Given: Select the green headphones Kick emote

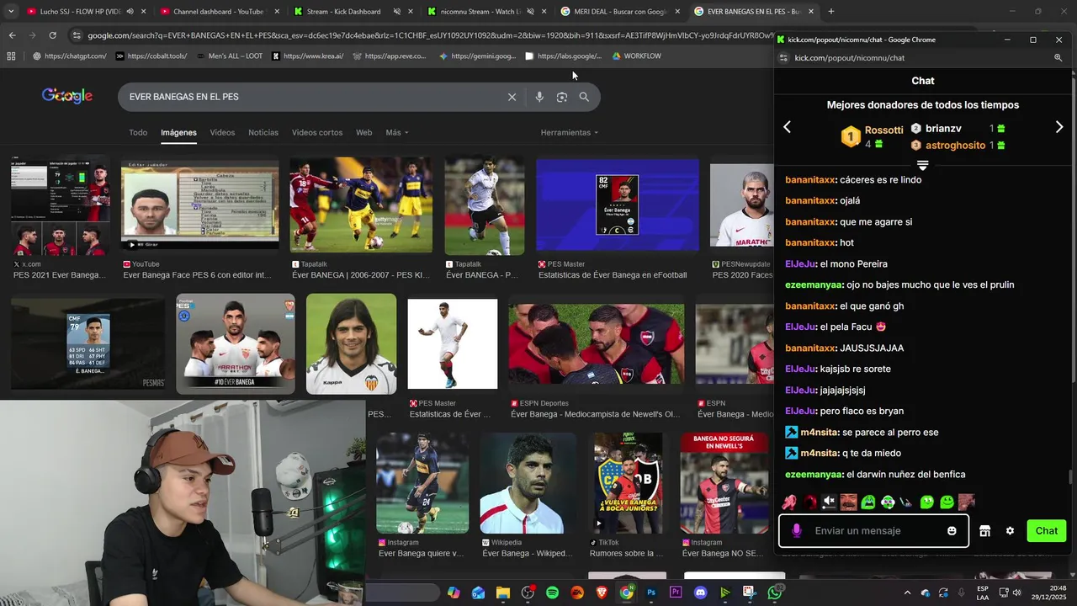Looking at the screenshot, I should 888,502.
